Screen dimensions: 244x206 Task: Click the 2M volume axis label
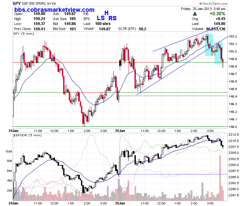(9, 191)
